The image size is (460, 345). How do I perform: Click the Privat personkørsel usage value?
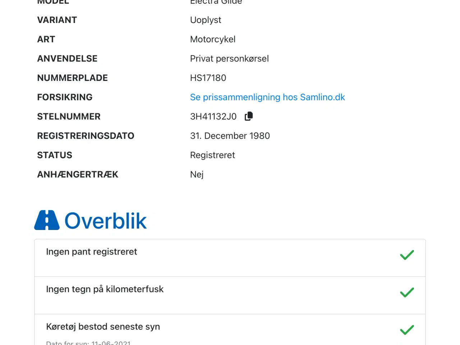[229, 59]
